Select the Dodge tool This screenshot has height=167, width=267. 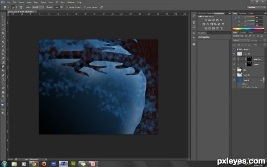[3, 71]
